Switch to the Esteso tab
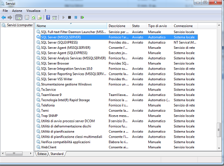The width and height of the screenshot is (224, 166). click(x=42, y=154)
